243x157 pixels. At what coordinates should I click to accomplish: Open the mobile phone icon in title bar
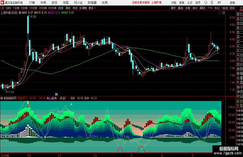coord(212,3)
